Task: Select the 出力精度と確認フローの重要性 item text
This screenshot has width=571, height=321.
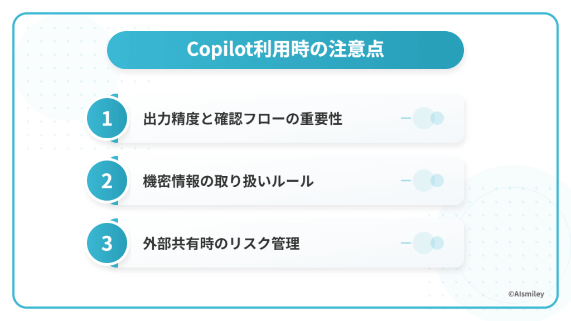Action: [x=243, y=119]
